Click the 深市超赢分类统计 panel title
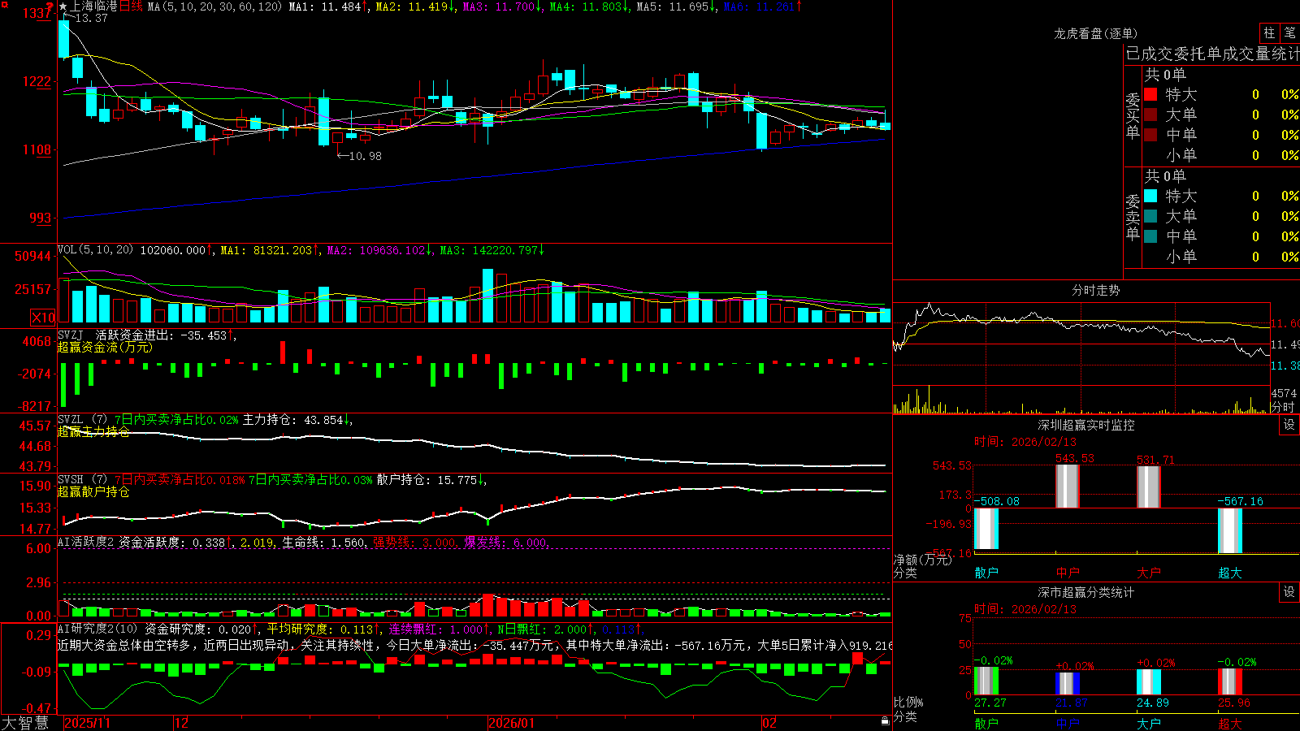 1085,592
